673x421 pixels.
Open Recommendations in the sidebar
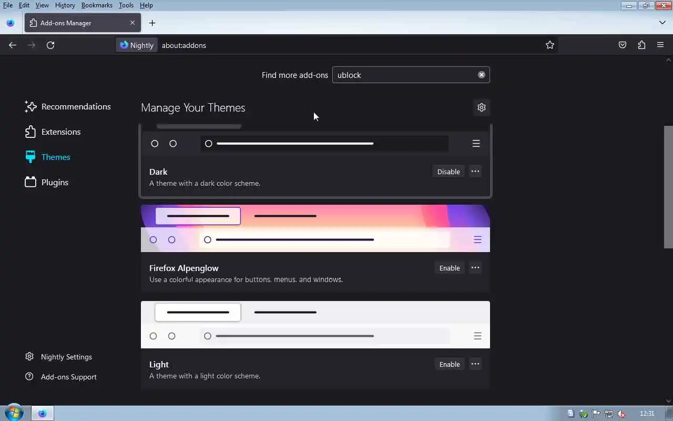tap(68, 106)
